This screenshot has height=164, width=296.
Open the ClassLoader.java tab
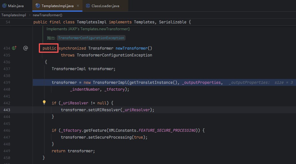[x=105, y=6]
